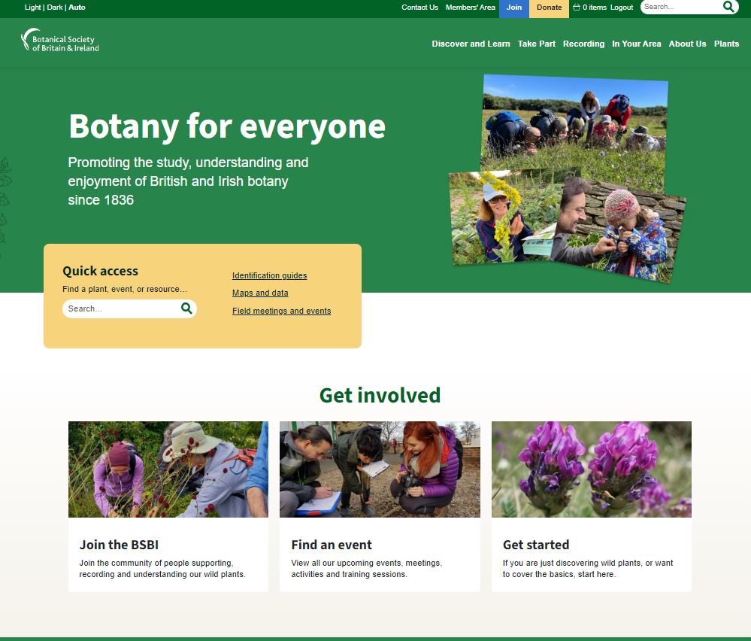Click the 'since 1836' tagline text
Screen dimensions: 751x641
(101, 200)
